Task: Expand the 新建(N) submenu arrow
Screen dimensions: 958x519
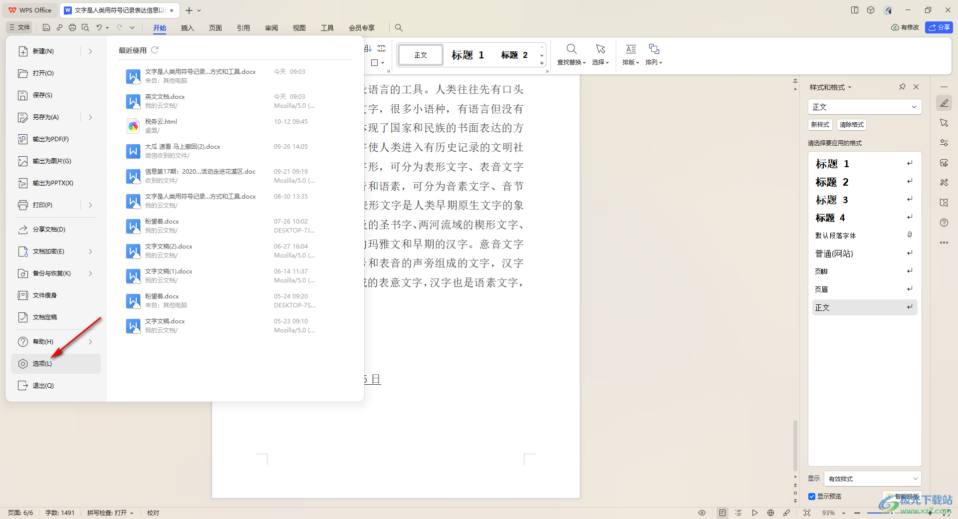Action: [x=90, y=51]
